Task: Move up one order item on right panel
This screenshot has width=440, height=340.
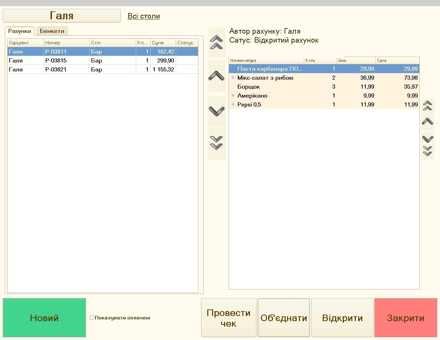Action: [x=427, y=121]
